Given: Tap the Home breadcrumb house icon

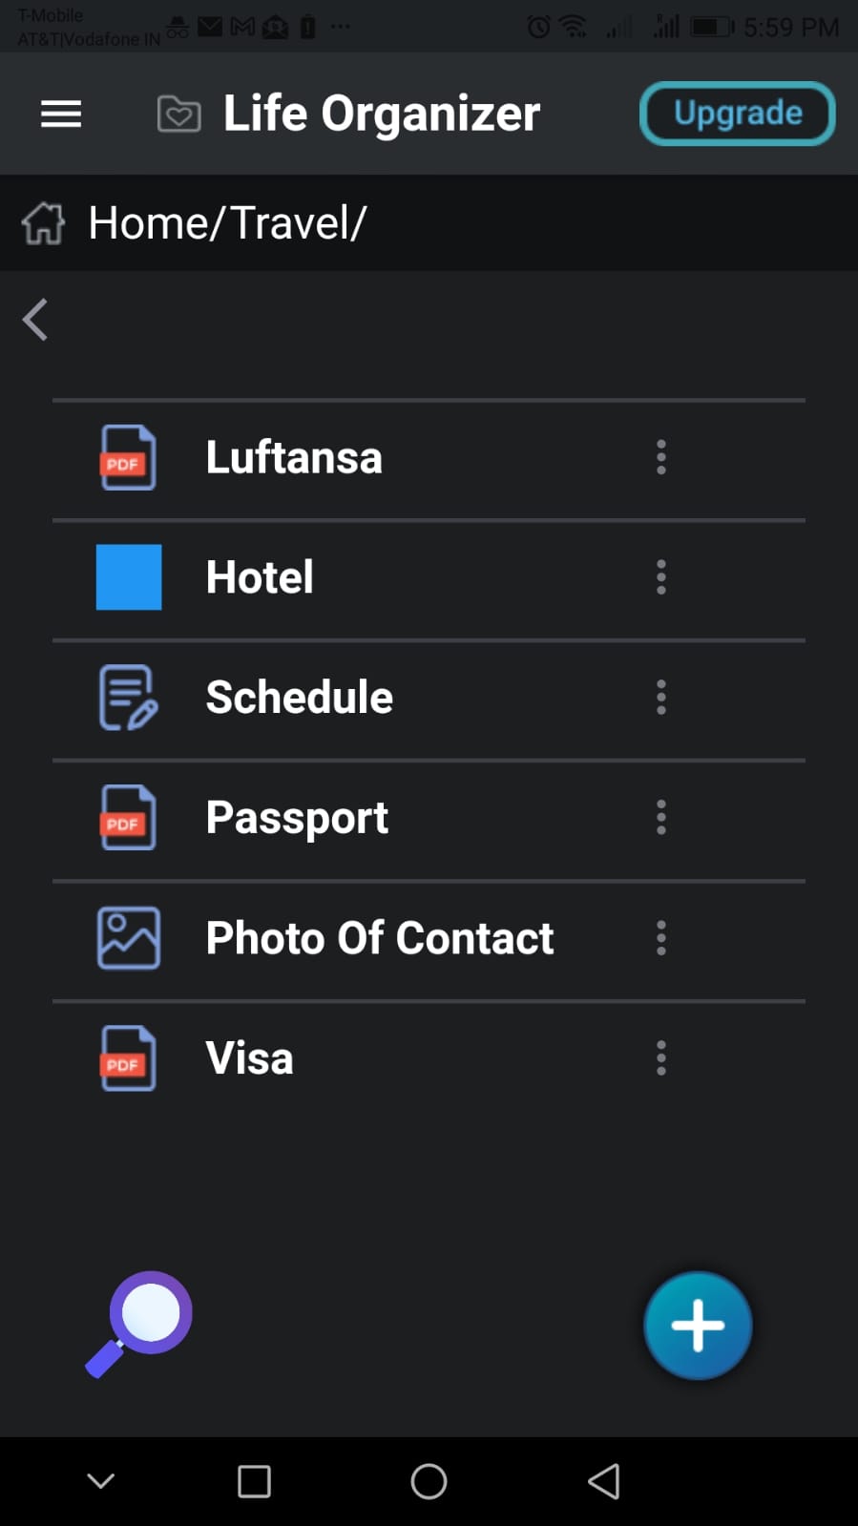Looking at the screenshot, I should click(43, 223).
